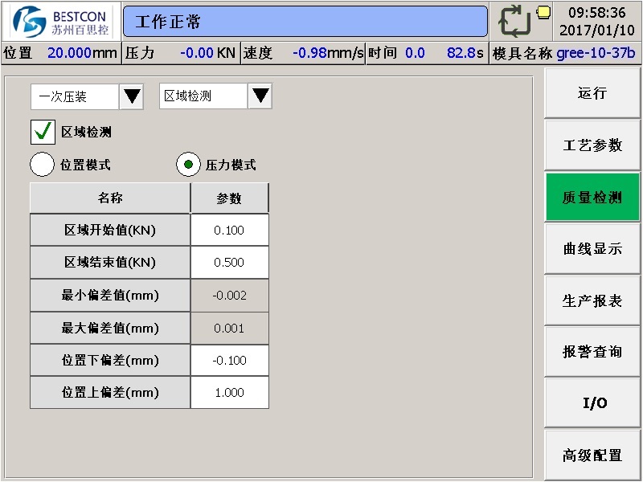Viewport: 643px width, 482px height.
Task: Click the 位置下偏差(mm) label
Action: coord(110,360)
